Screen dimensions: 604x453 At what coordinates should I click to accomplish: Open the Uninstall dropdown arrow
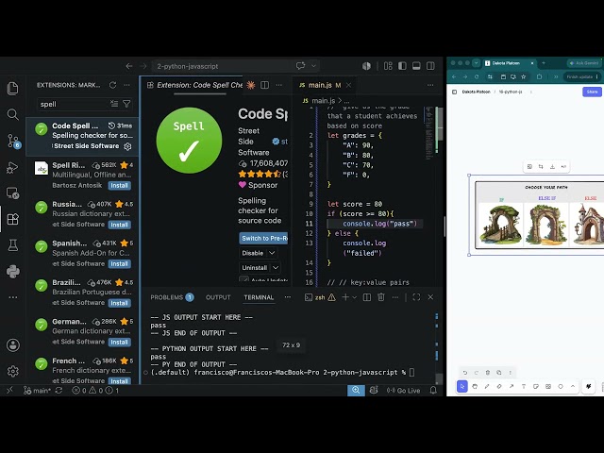coord(276,268)
